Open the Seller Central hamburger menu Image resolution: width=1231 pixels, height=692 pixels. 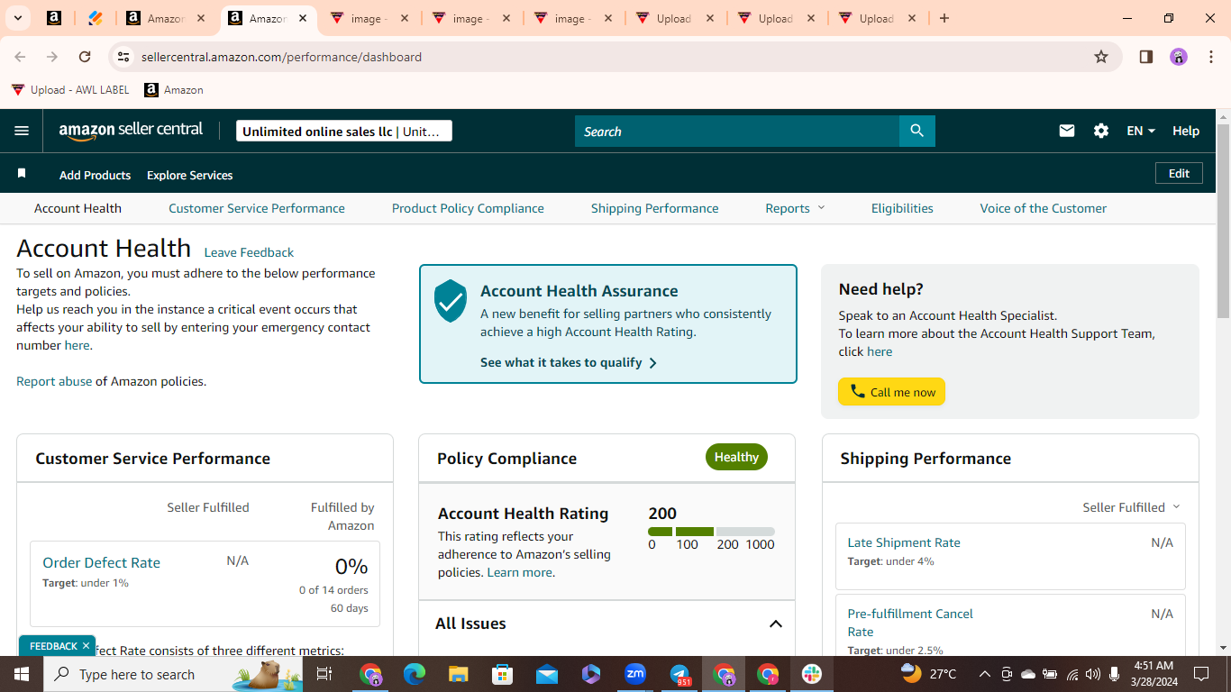pyautogui.click(x=22, y=131)
